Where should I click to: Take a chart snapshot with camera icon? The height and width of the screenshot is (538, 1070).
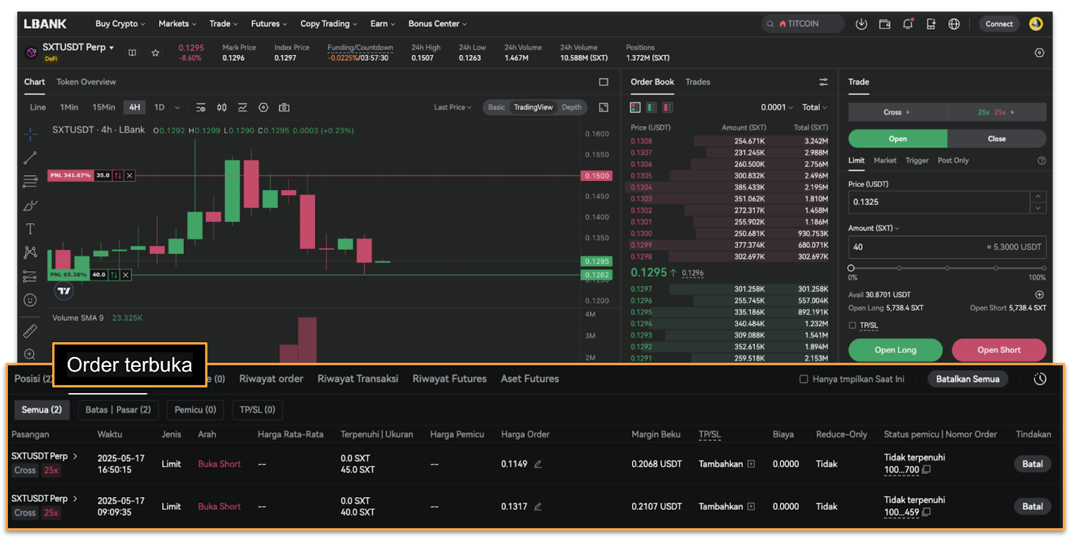coord(284,108)
